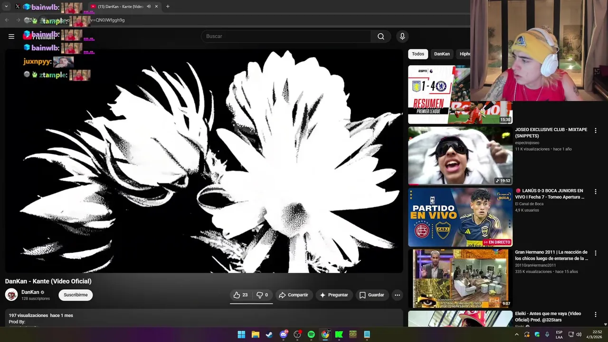
Task: Open the DanKan channel name link
Action: tap(30, 292)
